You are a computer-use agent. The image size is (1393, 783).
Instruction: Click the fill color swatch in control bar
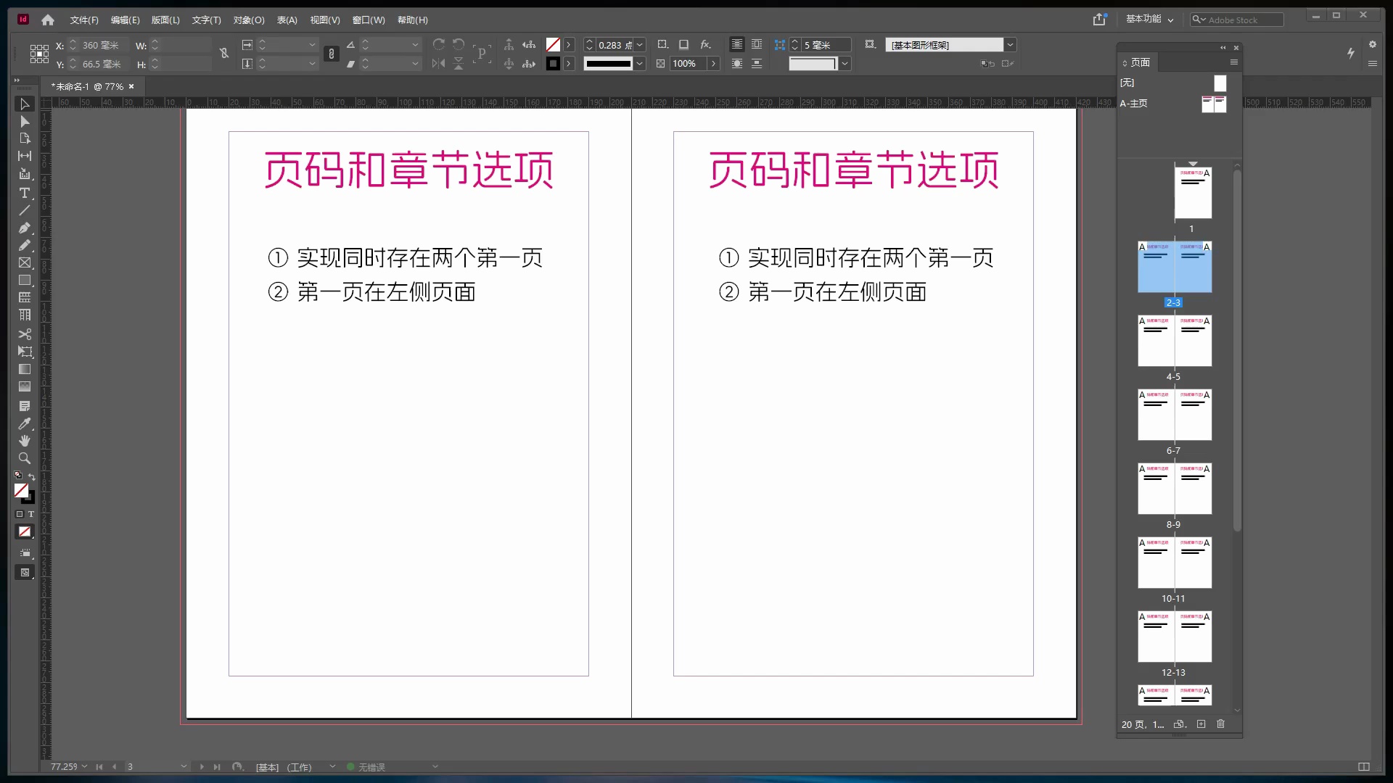click(553, 45)
